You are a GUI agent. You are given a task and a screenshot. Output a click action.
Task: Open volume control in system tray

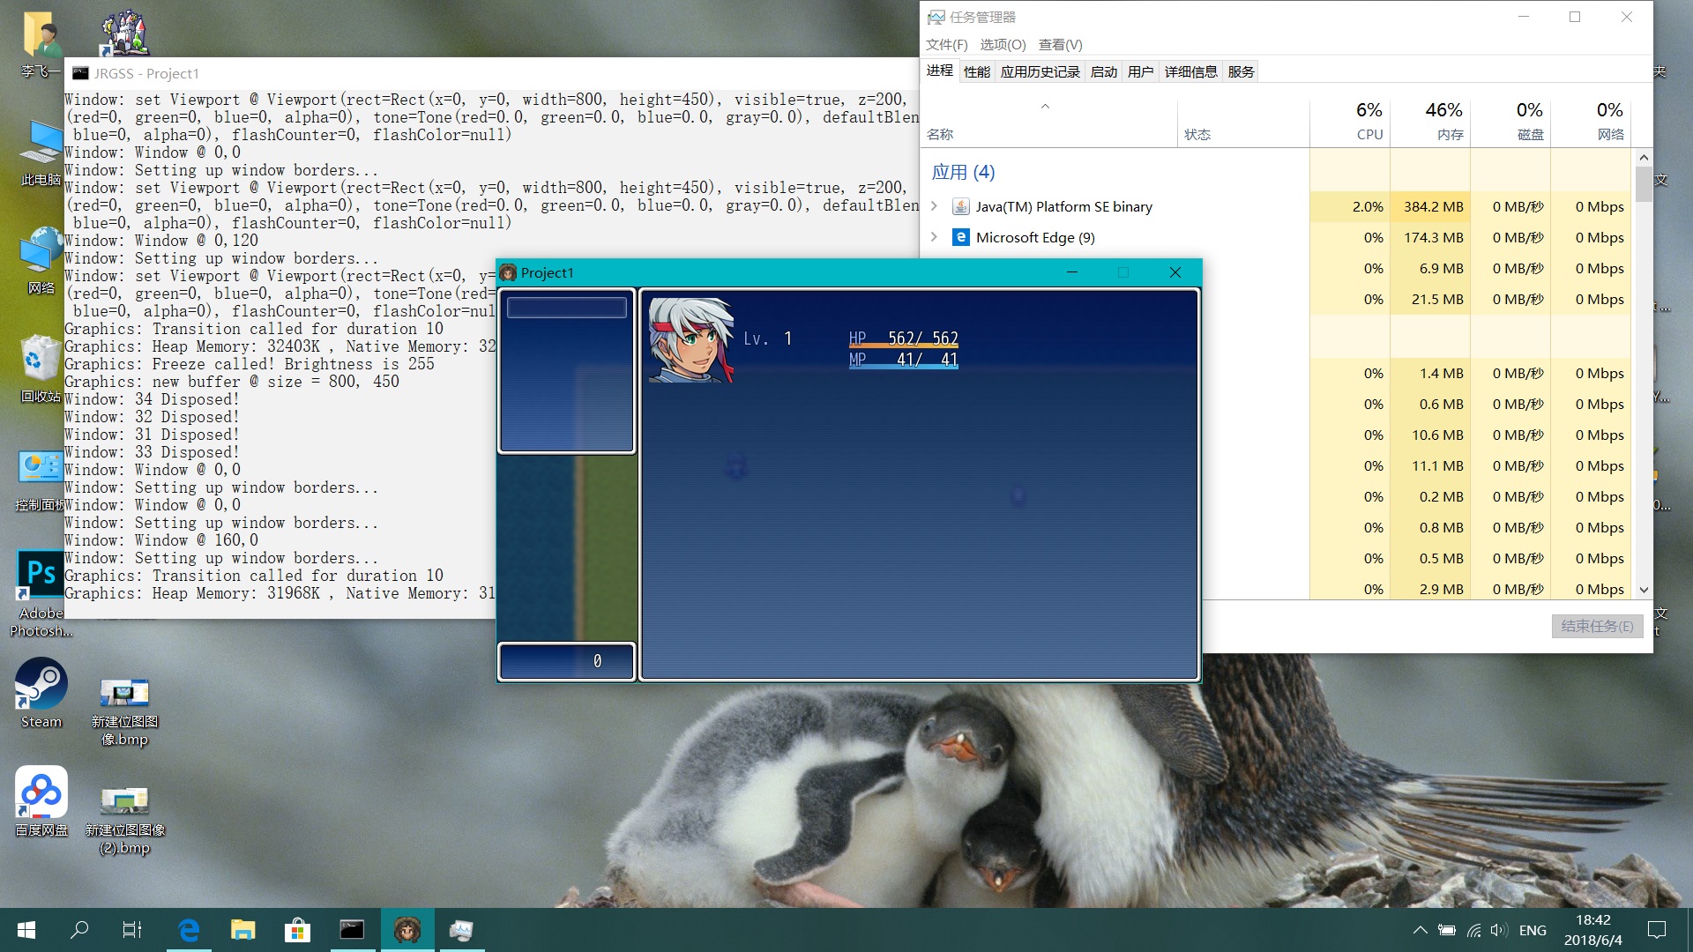1499,930
